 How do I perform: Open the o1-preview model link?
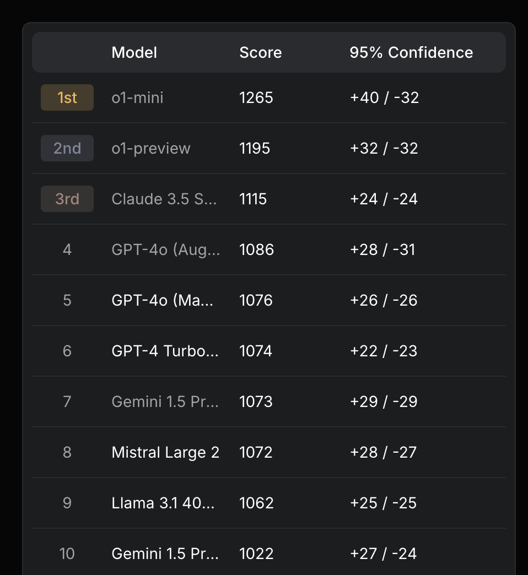coord(151,149)
